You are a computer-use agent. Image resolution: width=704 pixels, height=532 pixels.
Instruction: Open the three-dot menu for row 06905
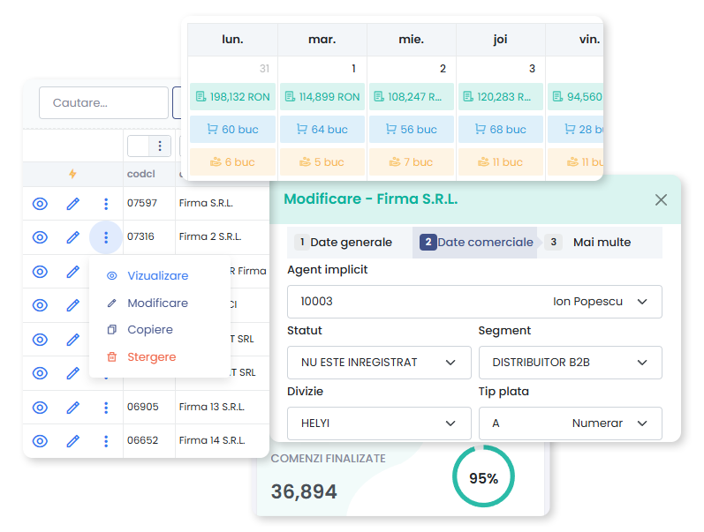click(x=106, y=408)
